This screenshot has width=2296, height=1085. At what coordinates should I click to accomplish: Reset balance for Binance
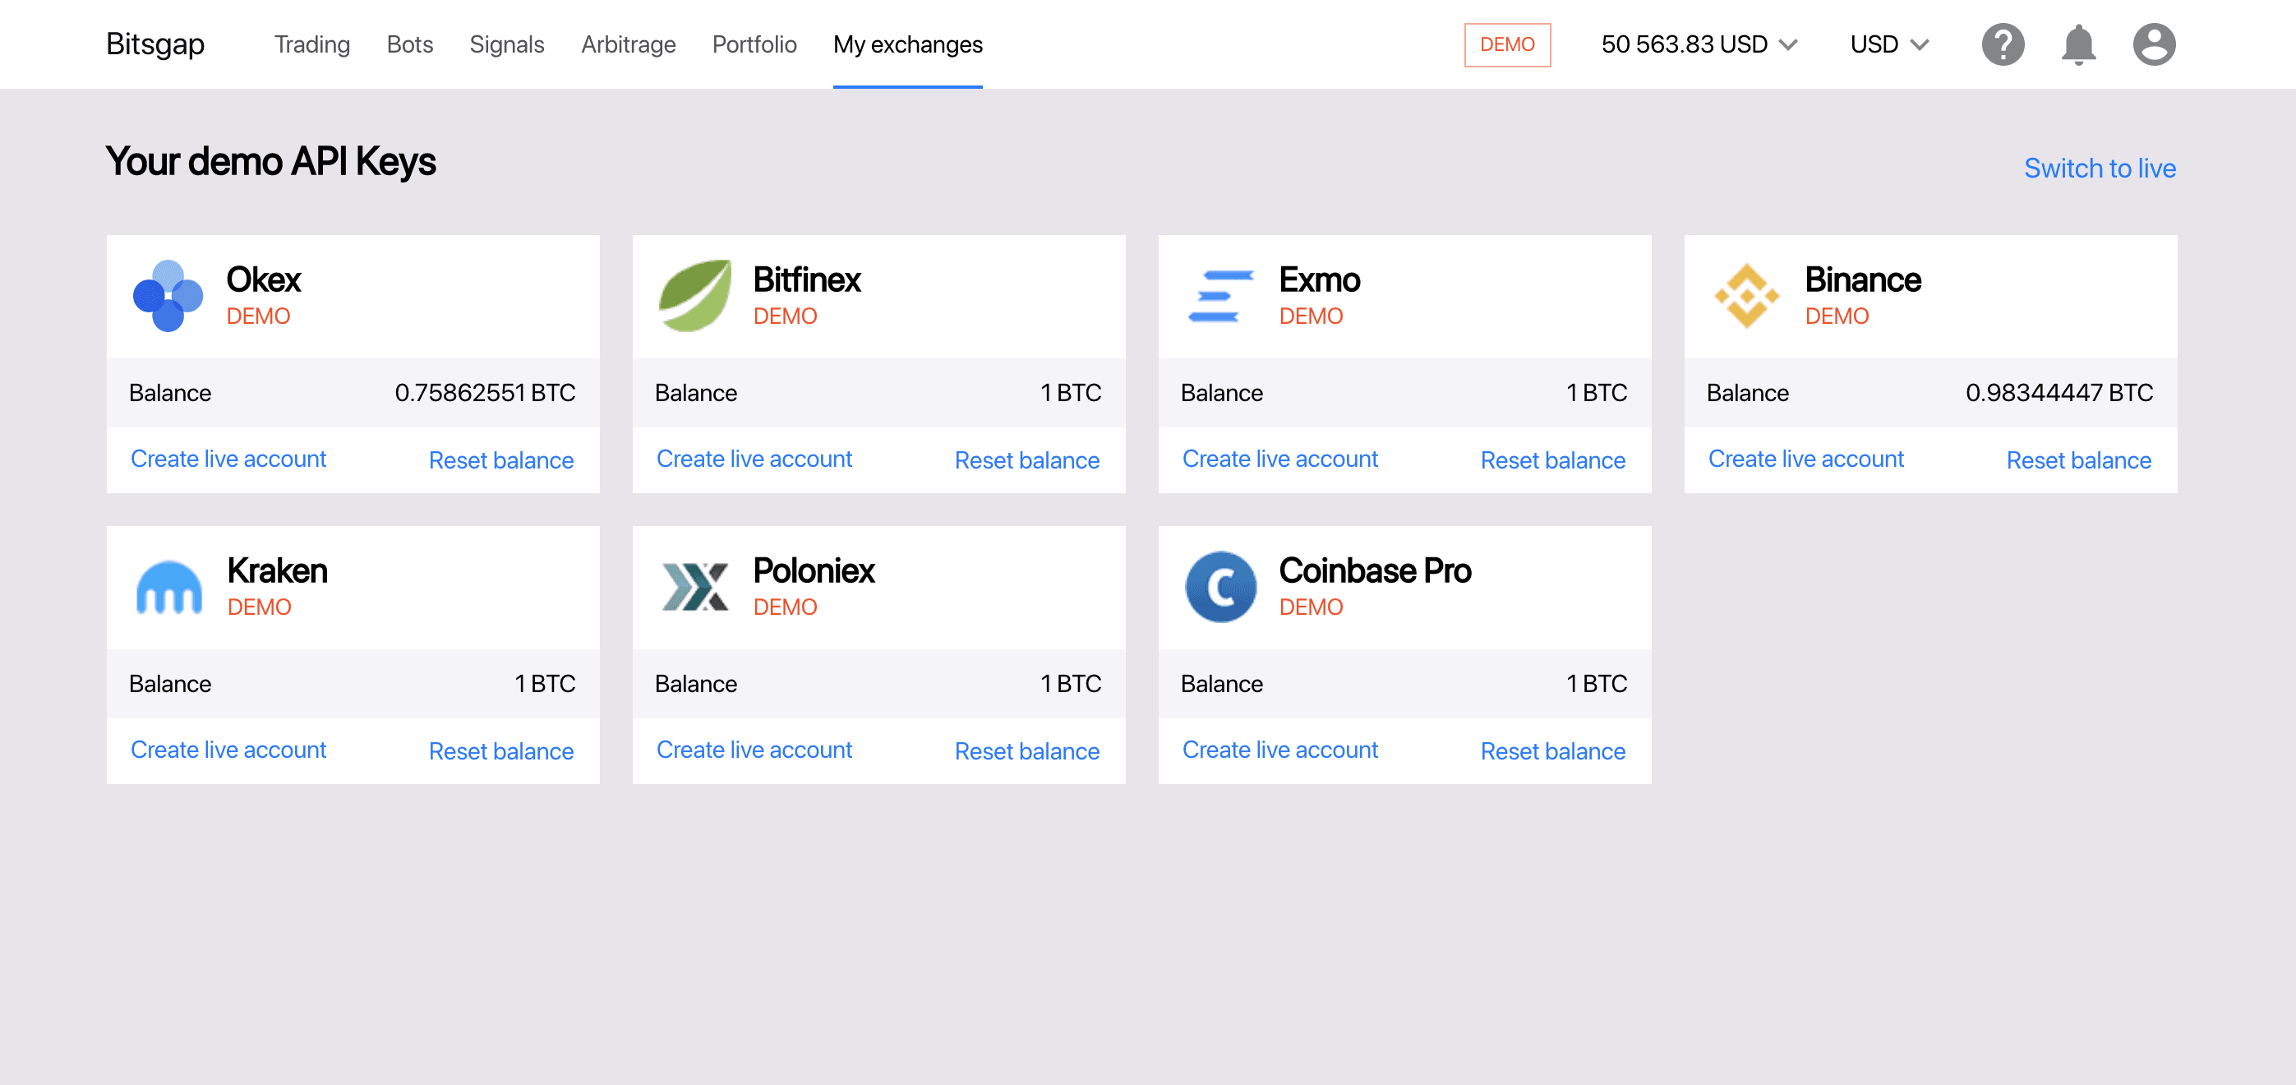pyautogui.click(x=2078, y=460)
